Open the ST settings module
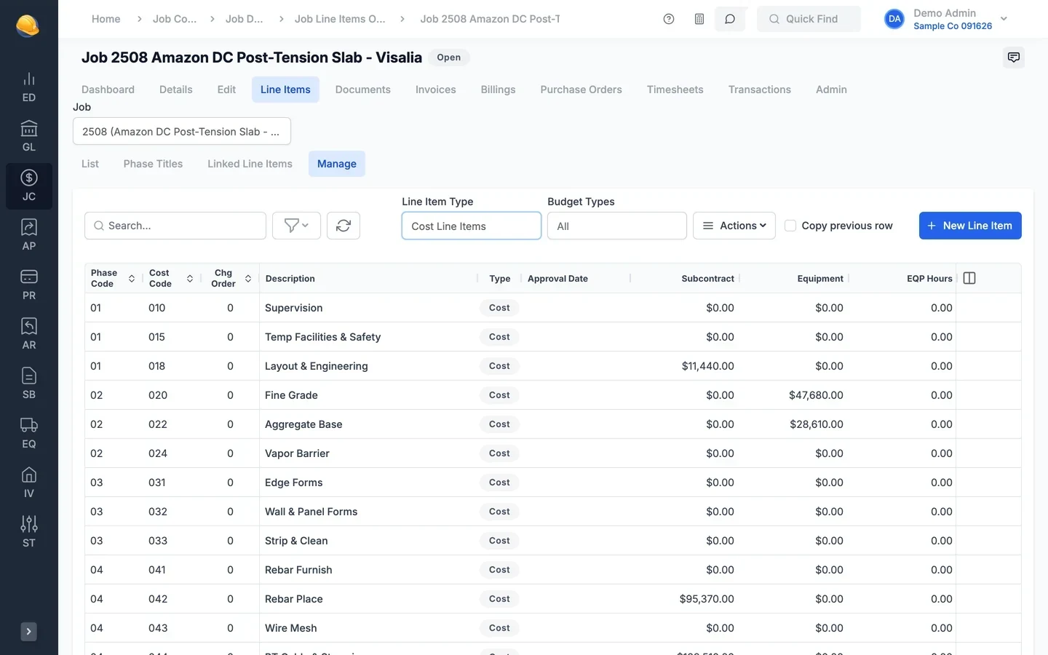This screenshot has width=1048, height=655. [x=28, y=533]
